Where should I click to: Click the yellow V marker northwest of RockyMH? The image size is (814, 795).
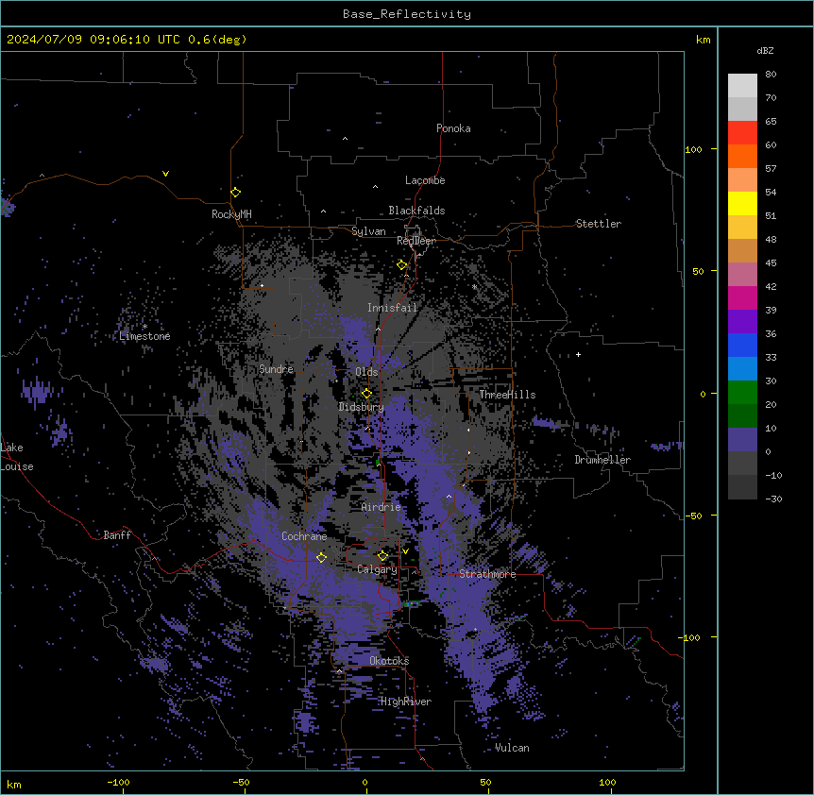(x=165, y=174)
